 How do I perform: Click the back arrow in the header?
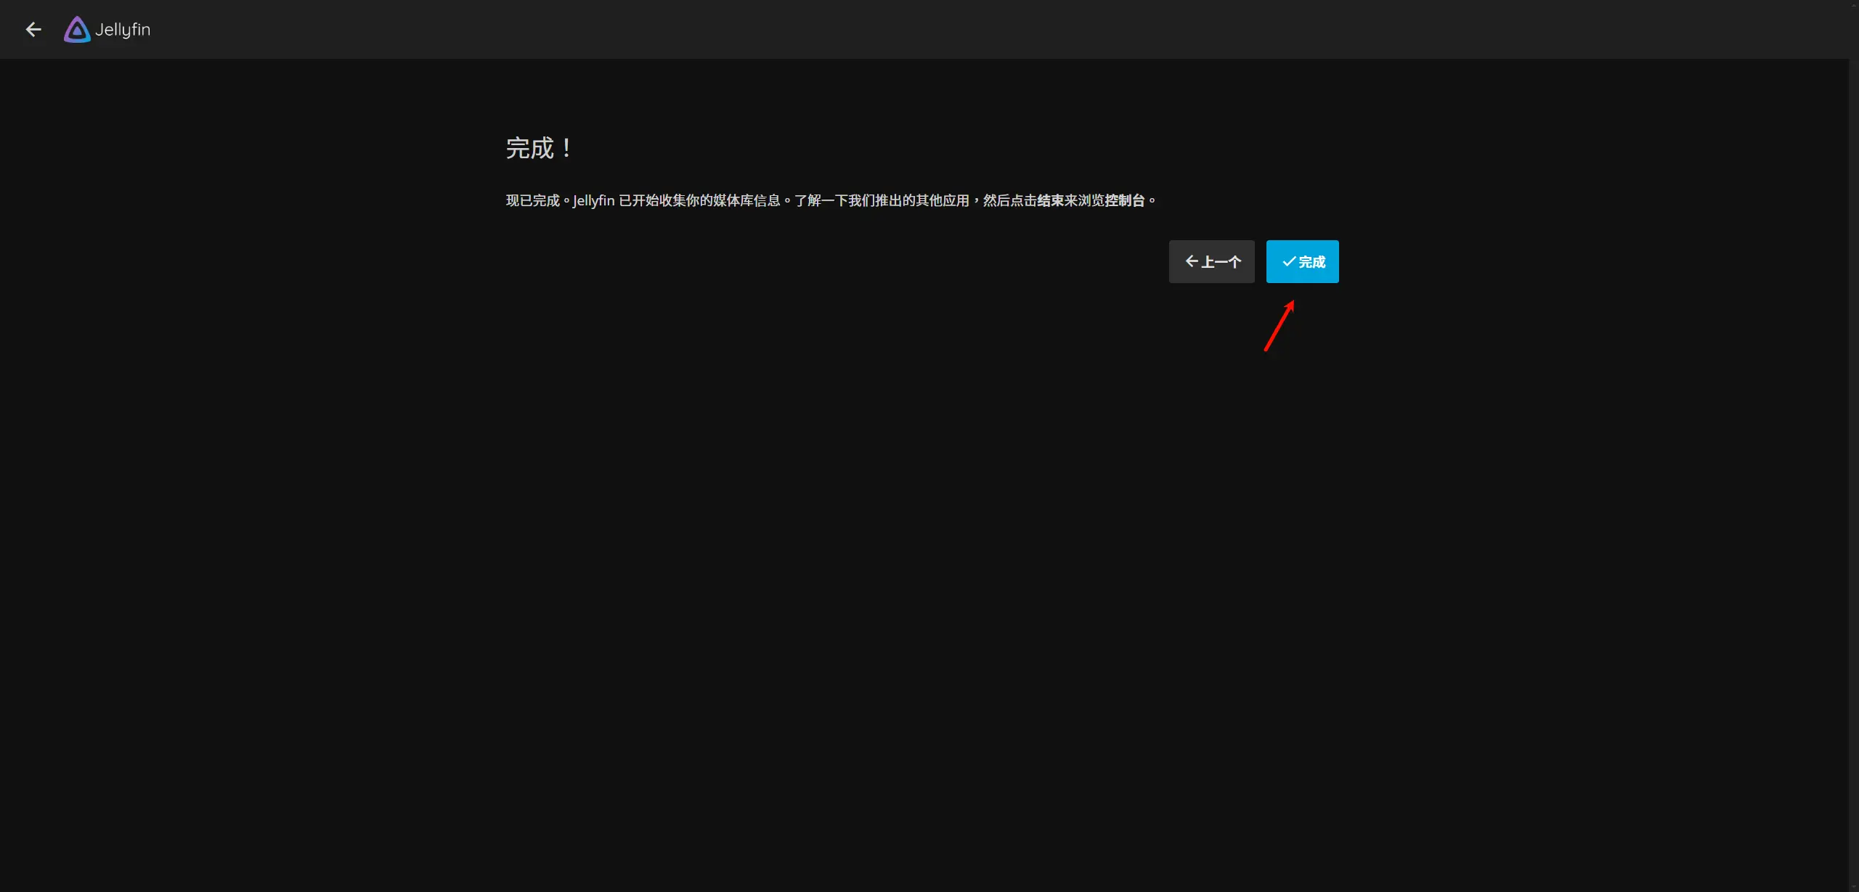(33, 30)
